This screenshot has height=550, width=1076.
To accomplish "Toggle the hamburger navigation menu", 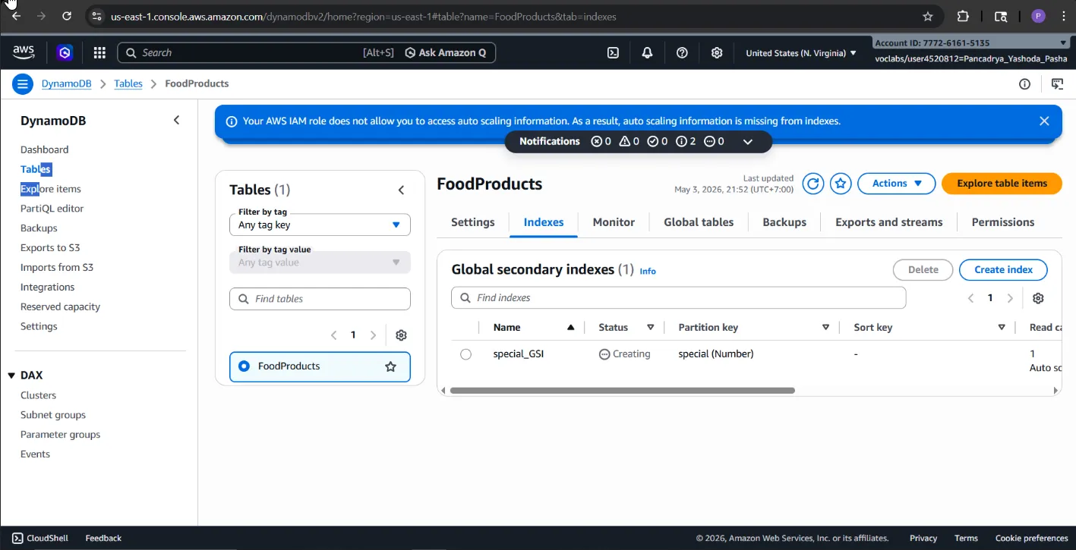I will pyautogui.click(x=23, y=83).
